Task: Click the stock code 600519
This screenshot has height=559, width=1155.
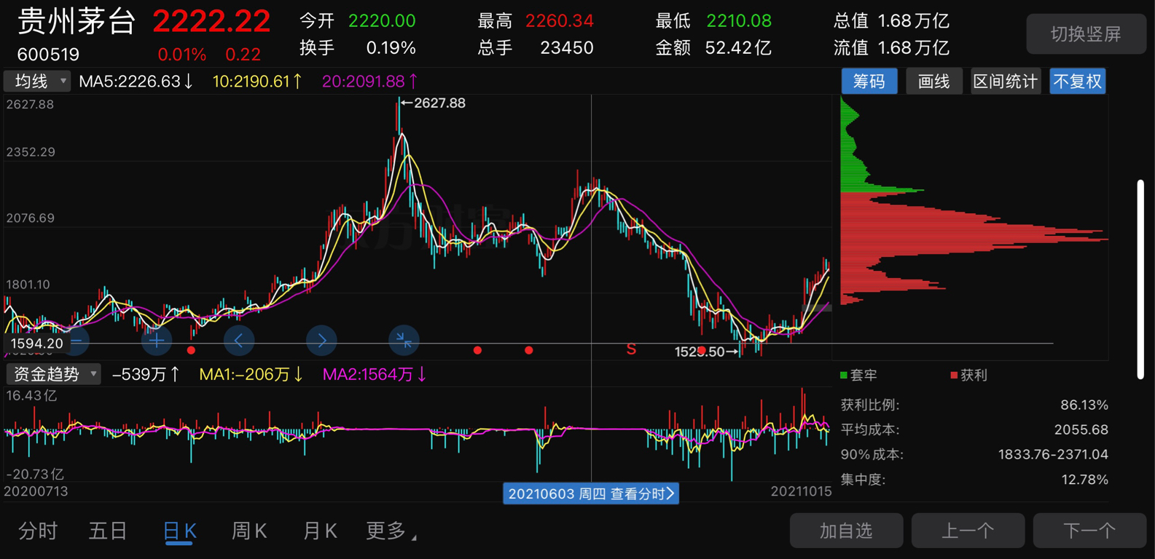Action: point(48,55)
